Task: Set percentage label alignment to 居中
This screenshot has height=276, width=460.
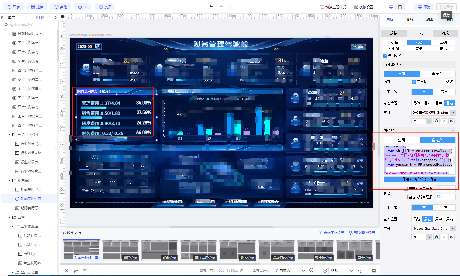Action: [x=438, y=103]
